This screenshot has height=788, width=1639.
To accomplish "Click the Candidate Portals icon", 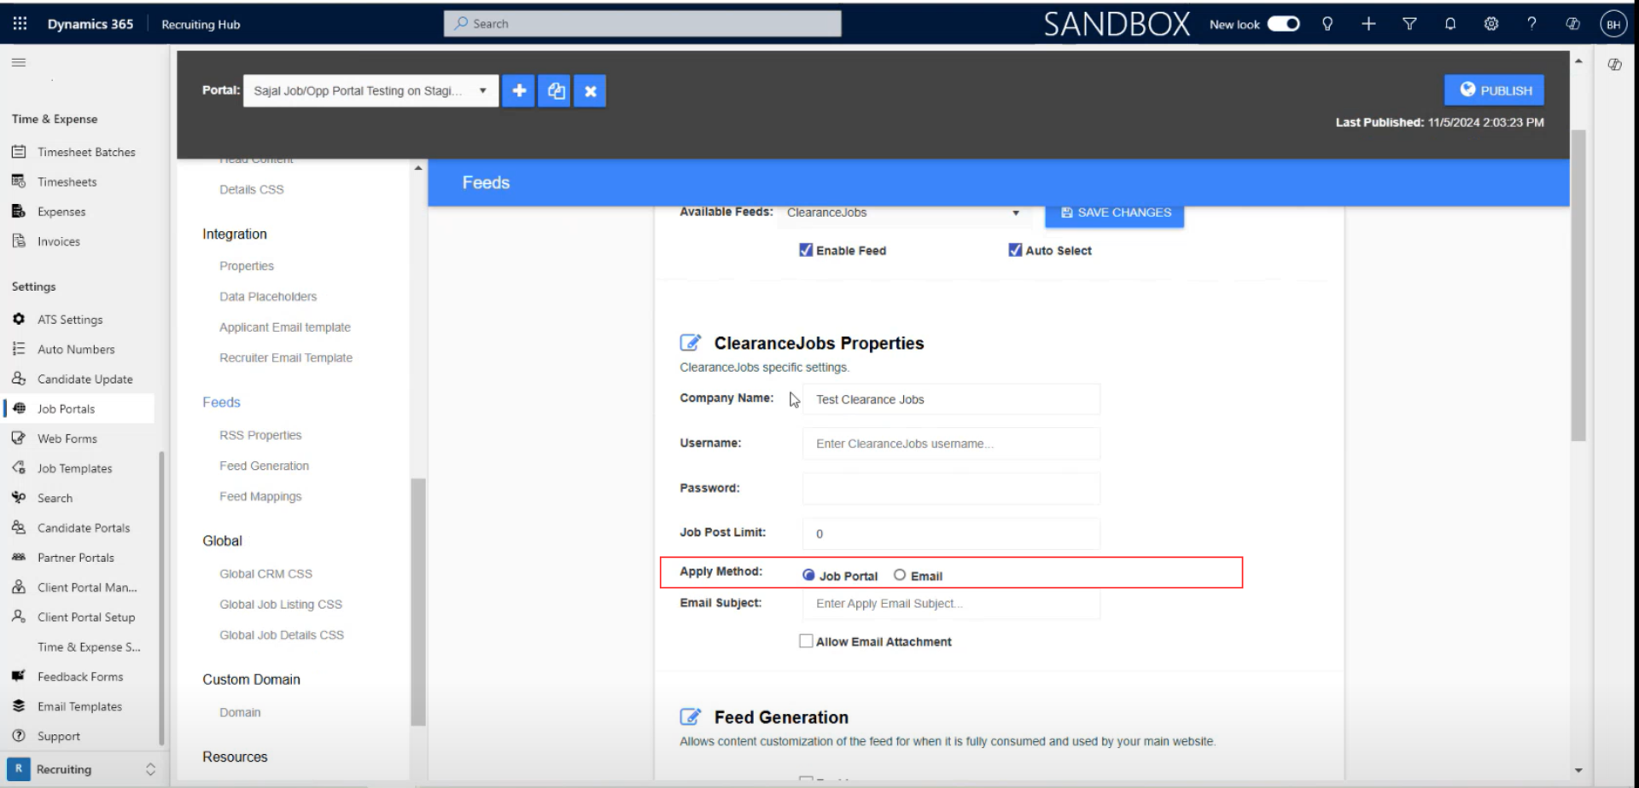I will coord(19,528).
